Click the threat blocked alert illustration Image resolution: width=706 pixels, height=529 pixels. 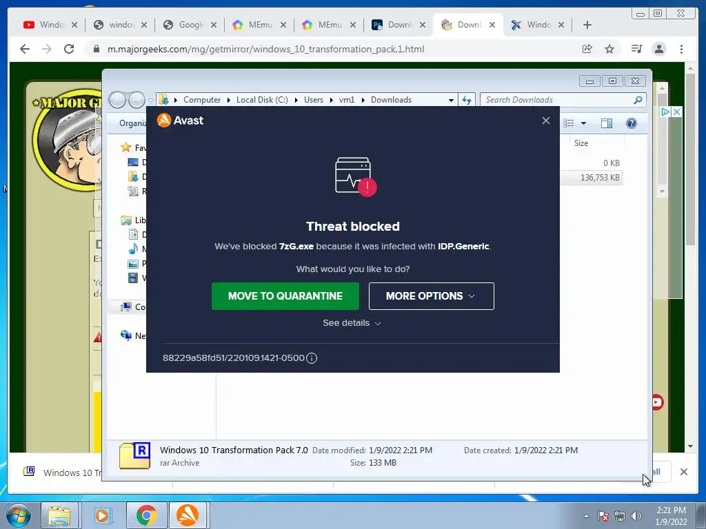click(355, 176)
